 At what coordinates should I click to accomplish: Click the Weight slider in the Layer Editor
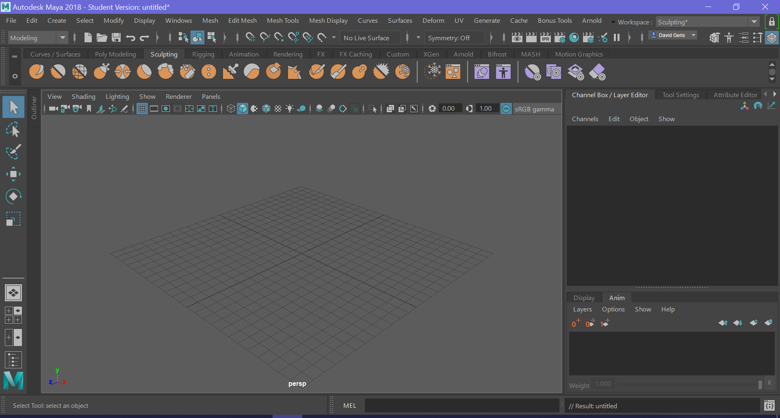(687, 384)
